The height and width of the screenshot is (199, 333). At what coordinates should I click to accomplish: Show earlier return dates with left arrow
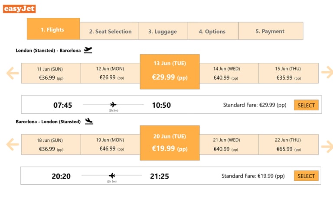click(13, 144)
